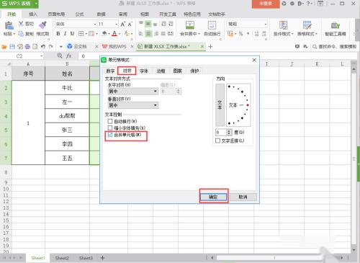The image size is (360, 263).
Task: Switch to the Border (边框) tab in dialog
Action: pyautogui.click(x=161, y=71)
